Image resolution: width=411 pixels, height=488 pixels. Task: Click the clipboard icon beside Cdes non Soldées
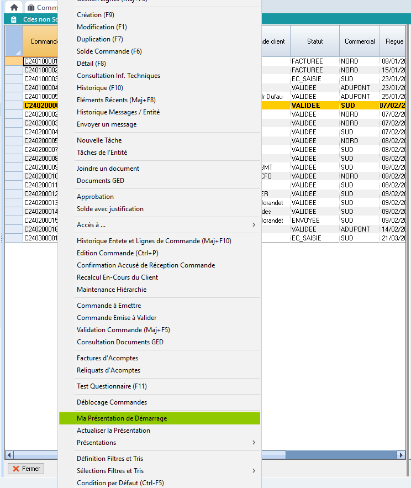point(14,19)
